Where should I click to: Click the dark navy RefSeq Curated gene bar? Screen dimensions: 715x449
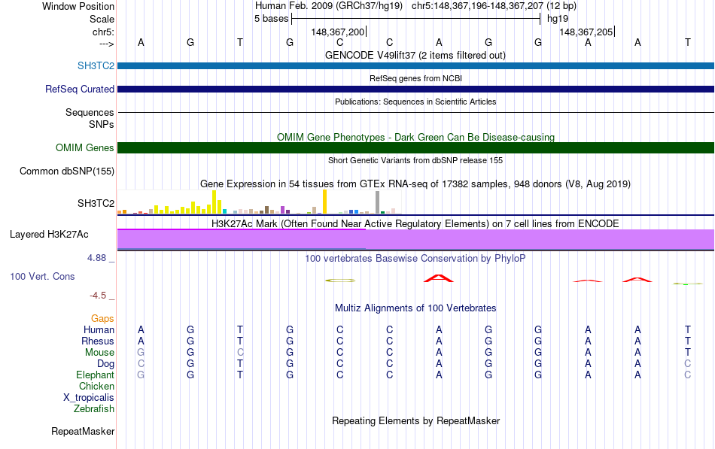click(x=415, y=89)
